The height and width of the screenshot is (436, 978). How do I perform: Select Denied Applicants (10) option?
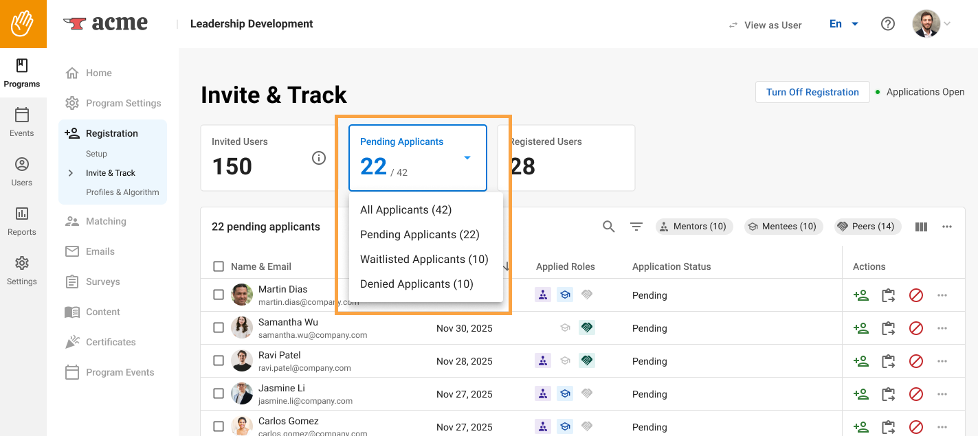click(x=416, y=284)
